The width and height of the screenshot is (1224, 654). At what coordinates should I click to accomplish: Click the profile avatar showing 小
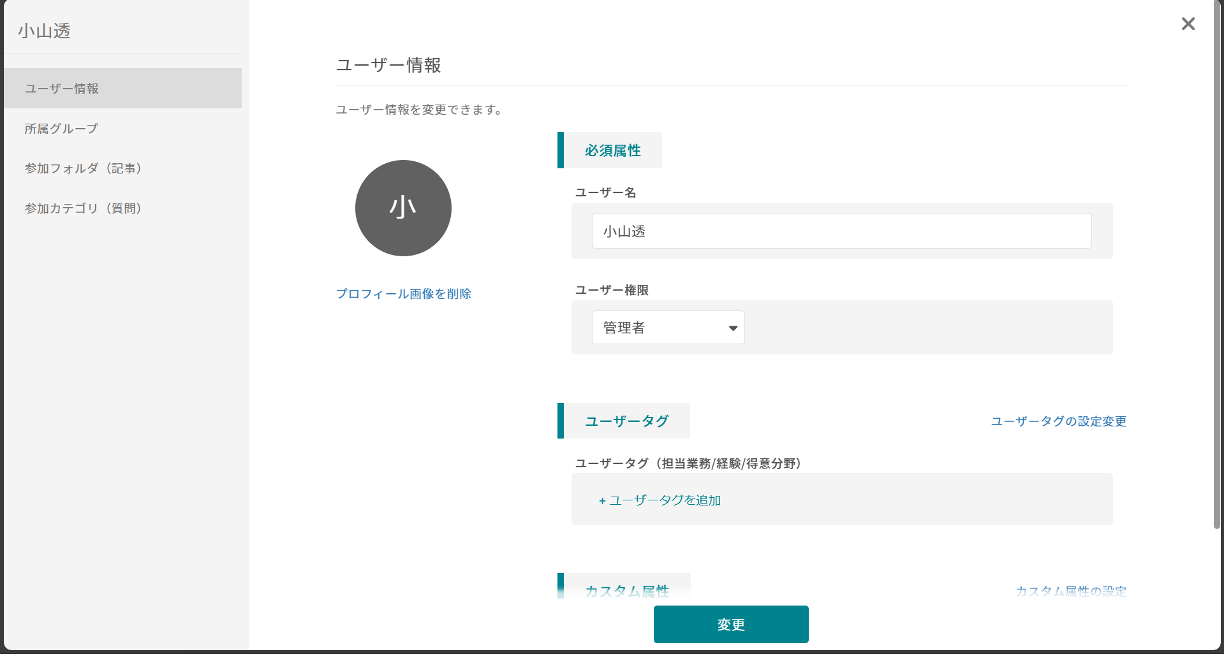(403, 208)
